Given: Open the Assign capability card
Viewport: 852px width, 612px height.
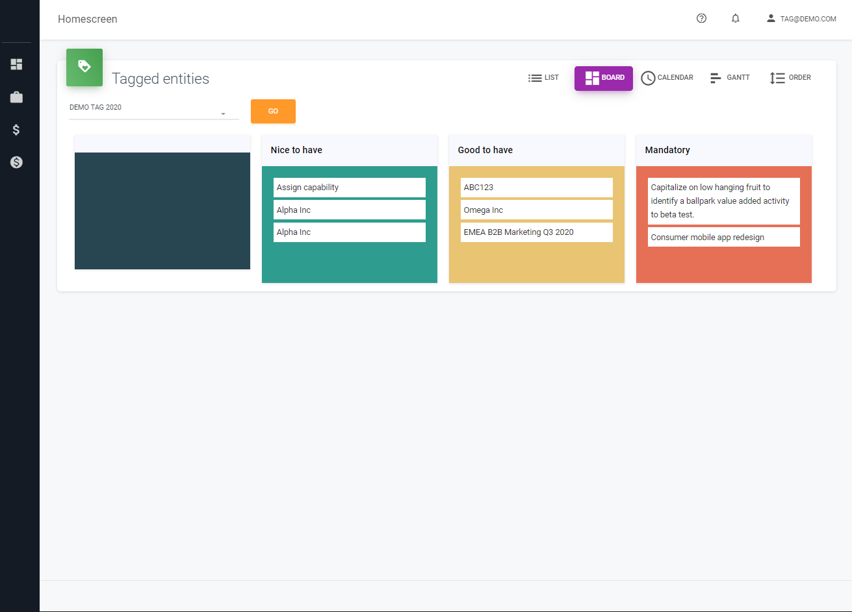Looking at the screenshot, I should click(350, 188).
